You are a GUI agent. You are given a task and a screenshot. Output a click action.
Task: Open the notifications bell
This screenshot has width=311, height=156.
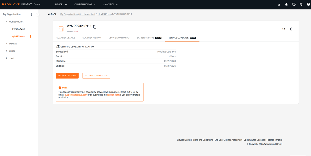286,4
